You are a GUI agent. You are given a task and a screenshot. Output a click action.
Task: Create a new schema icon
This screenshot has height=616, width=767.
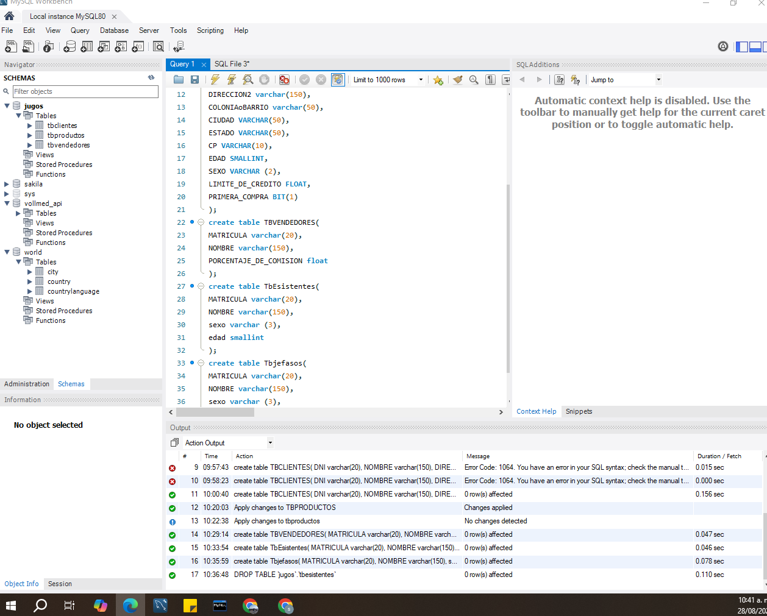(x=70, y=46)
